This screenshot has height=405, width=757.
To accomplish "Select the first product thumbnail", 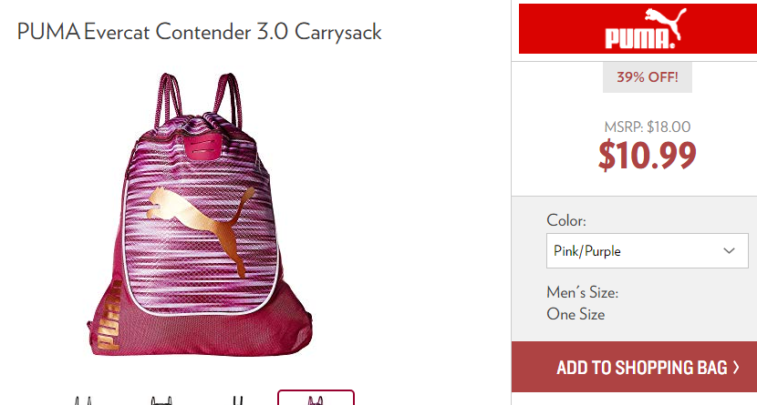I will coord(83,400).
